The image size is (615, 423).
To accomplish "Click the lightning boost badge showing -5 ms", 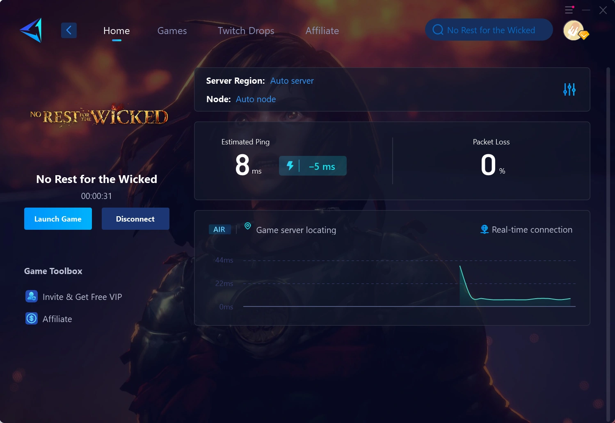I will (x=313, y=166).
